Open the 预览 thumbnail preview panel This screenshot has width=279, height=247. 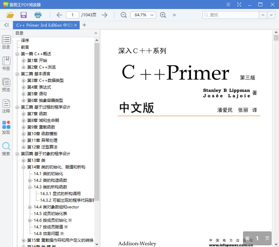click(6, 85)
